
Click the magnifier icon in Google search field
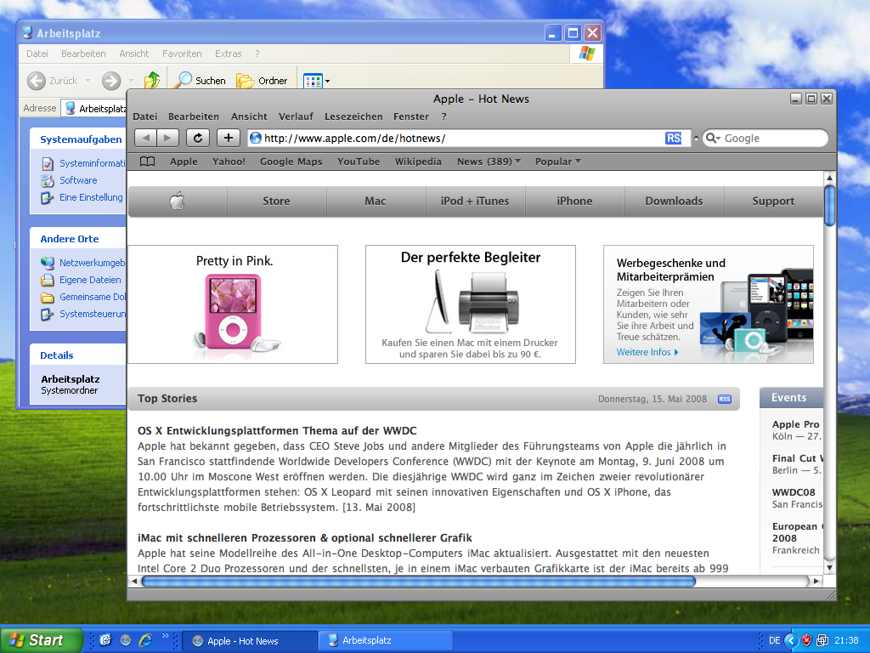pos(713,139)
